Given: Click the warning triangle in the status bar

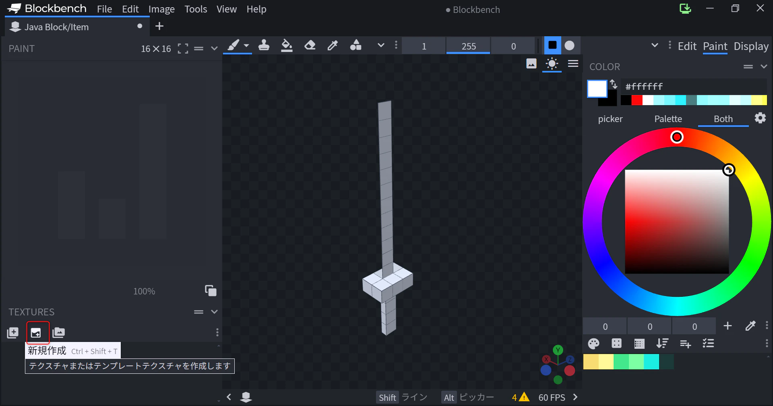Looking at the screenshot, I should point(524,397).
